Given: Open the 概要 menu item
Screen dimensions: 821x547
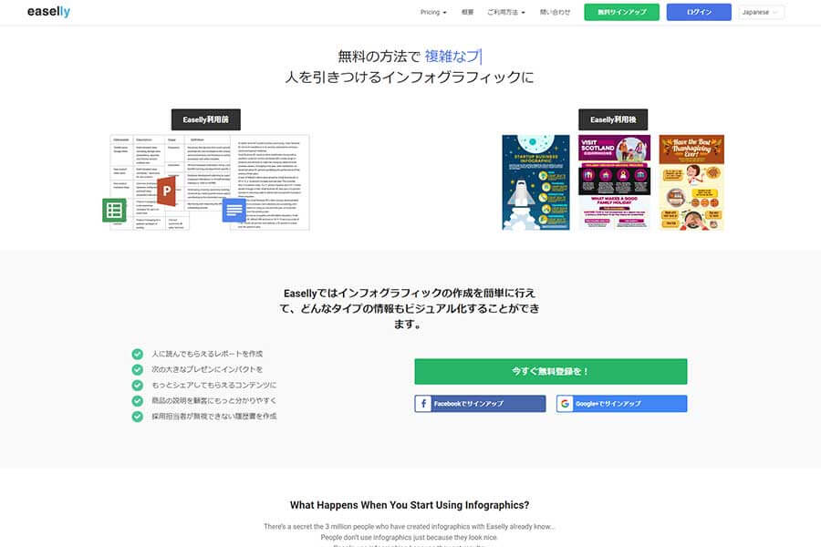Looking at the screenshot, I should coord(468,12).
